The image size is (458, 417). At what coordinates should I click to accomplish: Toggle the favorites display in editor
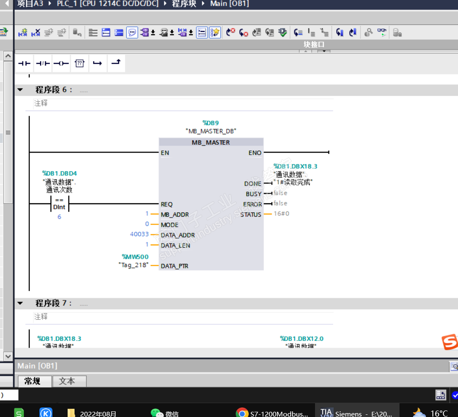click(x=215, y=33)
